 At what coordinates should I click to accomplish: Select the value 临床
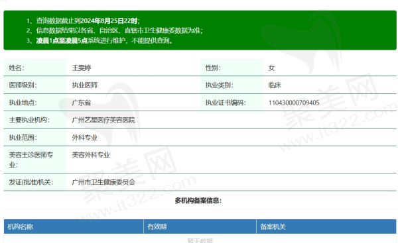point(275,85)
